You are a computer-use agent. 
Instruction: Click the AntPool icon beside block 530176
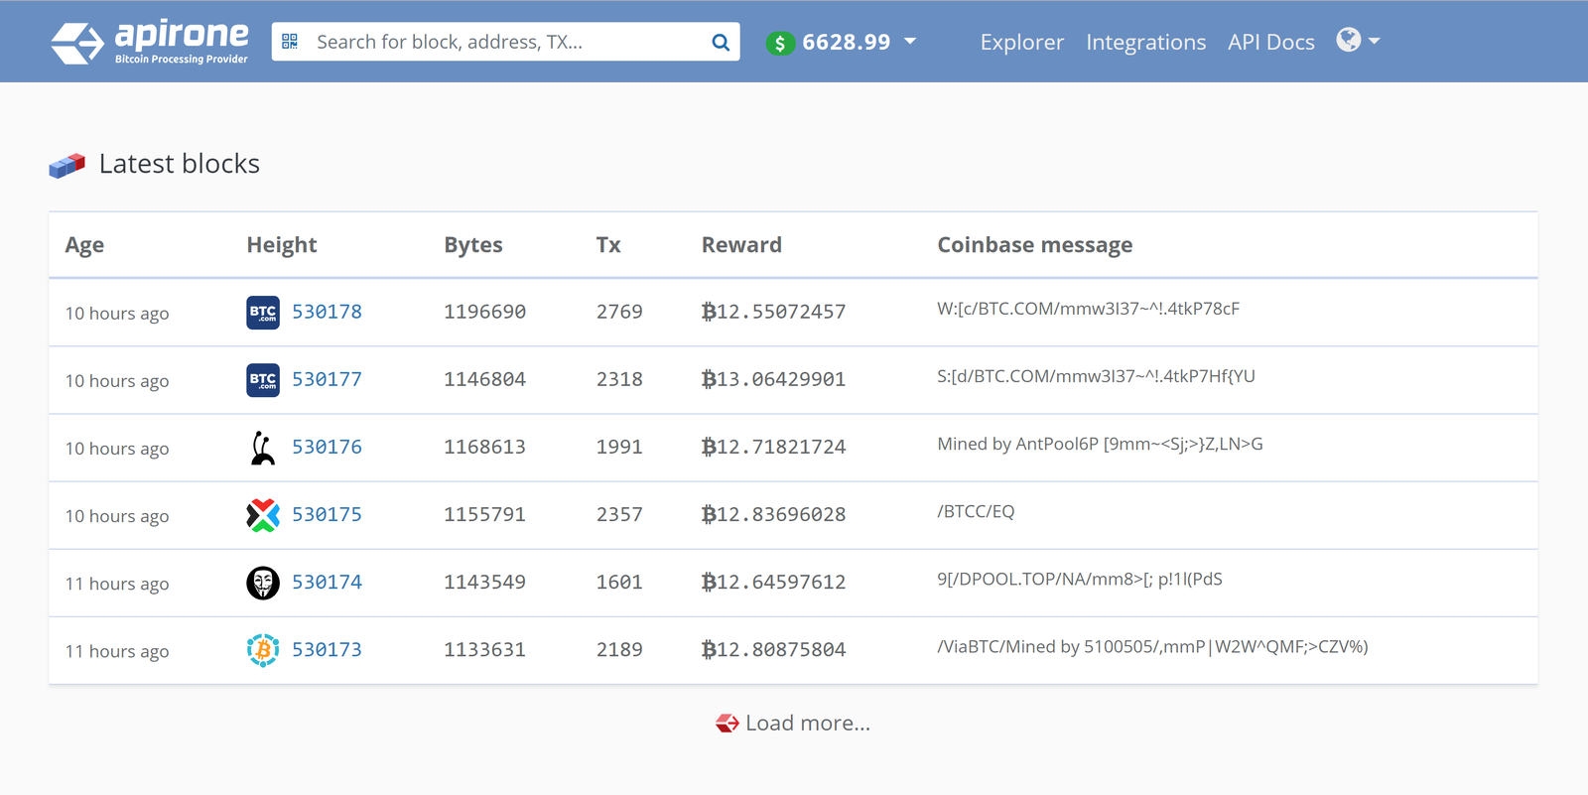262,448
